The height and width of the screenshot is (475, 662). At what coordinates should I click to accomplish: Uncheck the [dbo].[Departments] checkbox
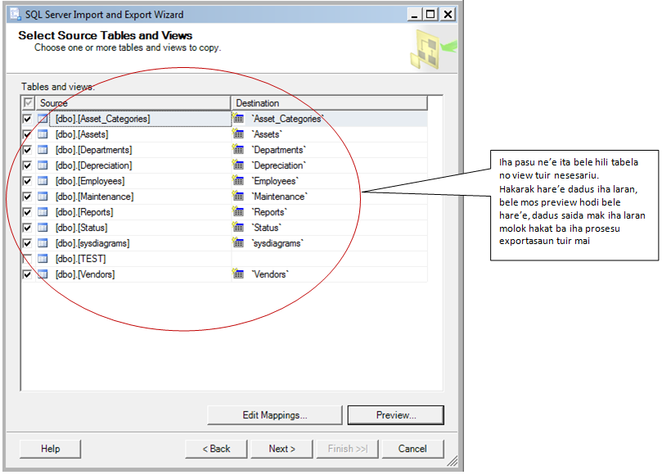(28, 150)
